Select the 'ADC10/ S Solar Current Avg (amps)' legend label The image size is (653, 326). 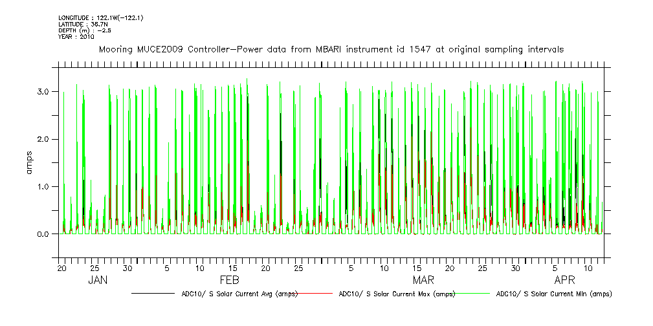pyautogui.click(x=239, y=294)
